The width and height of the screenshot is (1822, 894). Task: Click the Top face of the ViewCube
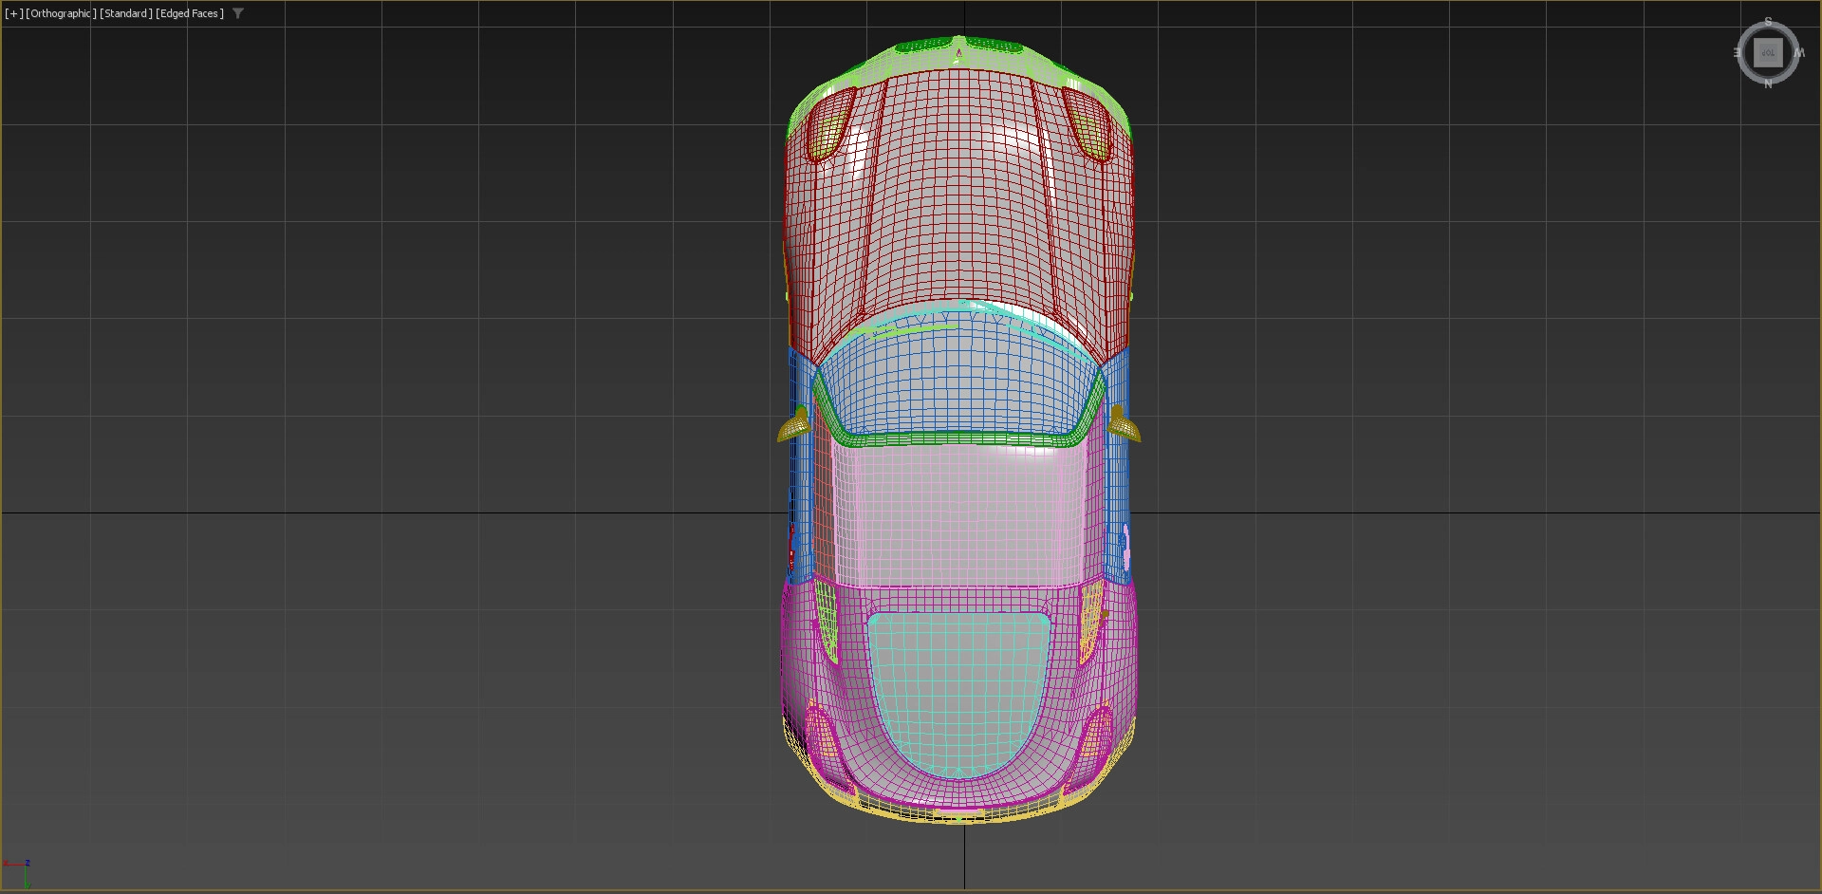[x=1767, y=53]
